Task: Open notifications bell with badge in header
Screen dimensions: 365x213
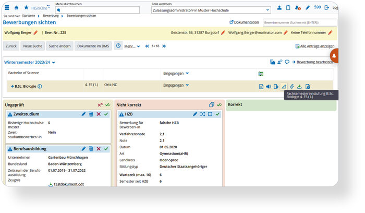Action: click(298, 8)
